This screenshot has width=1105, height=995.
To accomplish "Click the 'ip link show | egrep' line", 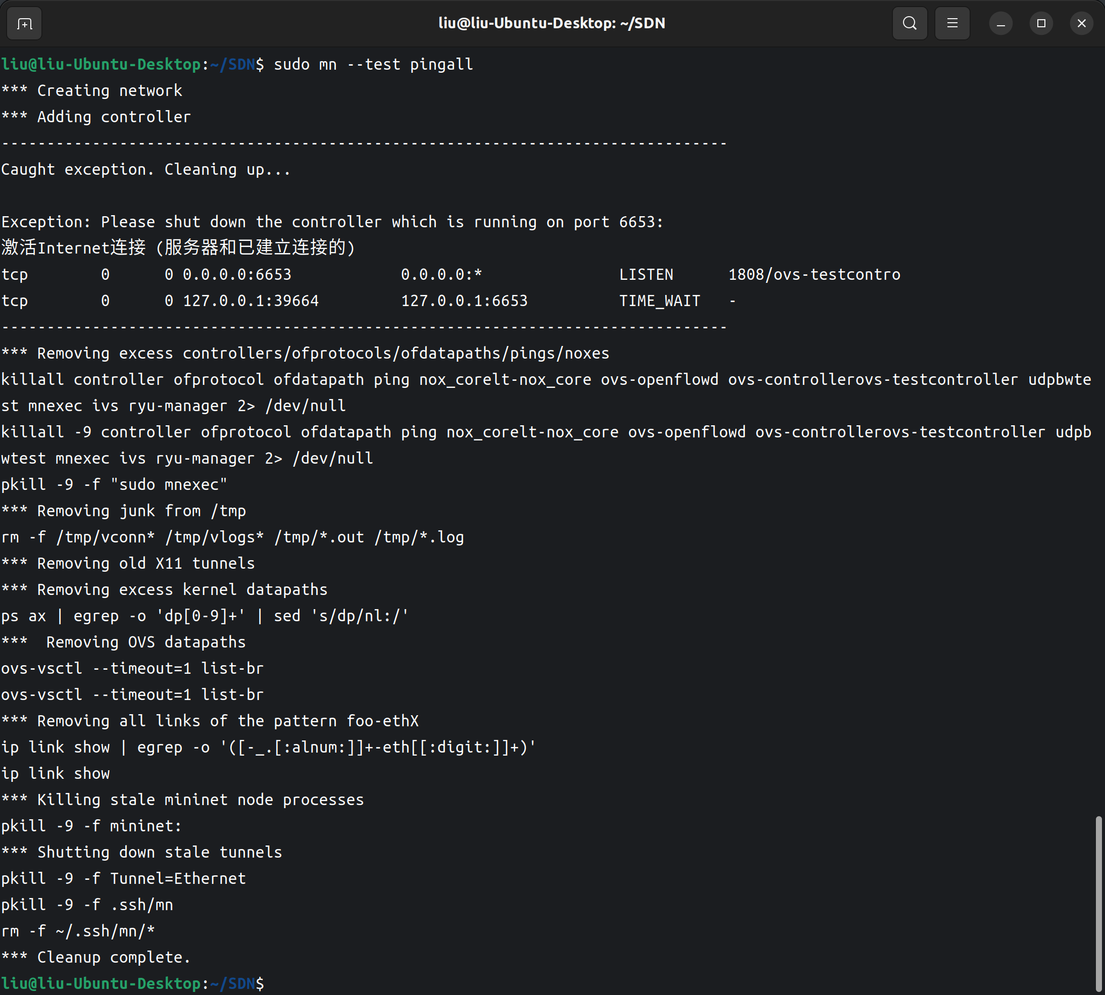I will pyautogui.click(x=269, y=747).
